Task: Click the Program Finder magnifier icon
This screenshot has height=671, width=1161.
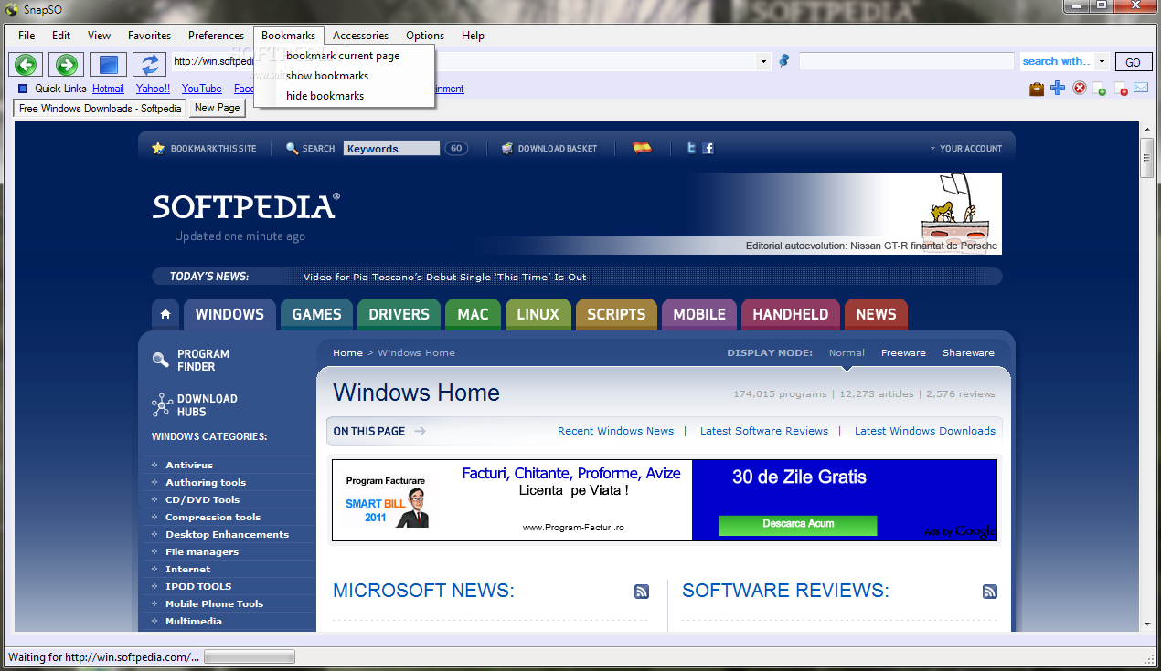Action: tap(161, 360)
